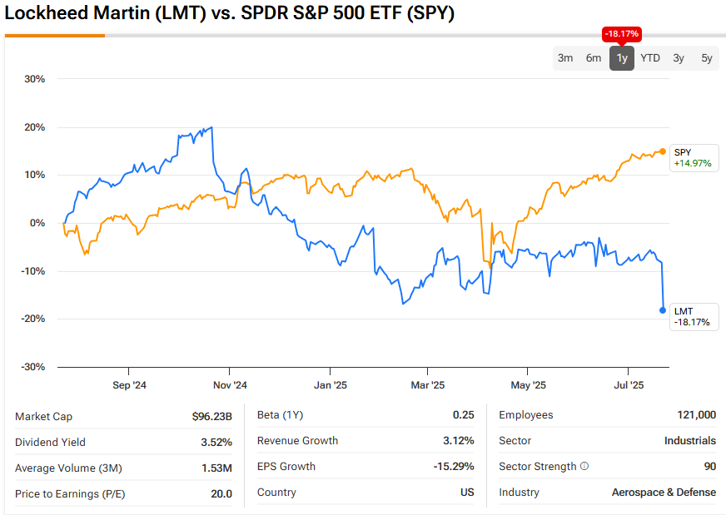Click the Revenue Growth value 3.12%
726x515 pixels.
[459, 440]
